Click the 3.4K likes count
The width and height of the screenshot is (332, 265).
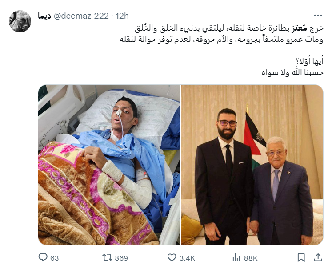coord(187,258)
